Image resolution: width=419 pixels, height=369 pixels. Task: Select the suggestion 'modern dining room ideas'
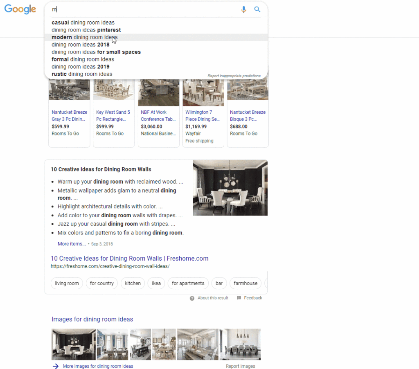(x=85, y=37)
